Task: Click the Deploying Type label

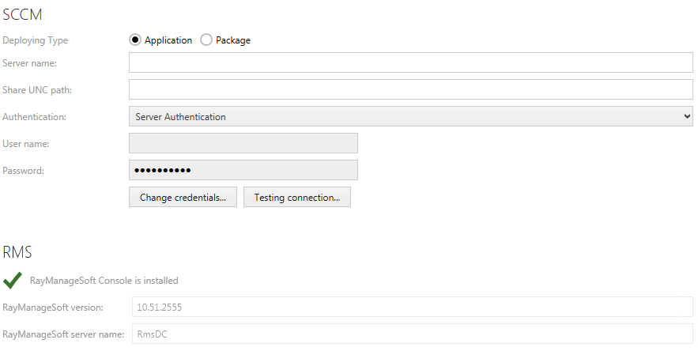Action: coord(36,40)
